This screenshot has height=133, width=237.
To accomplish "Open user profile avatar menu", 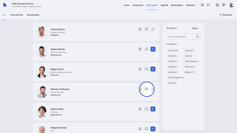I will [x=231, y=5].
